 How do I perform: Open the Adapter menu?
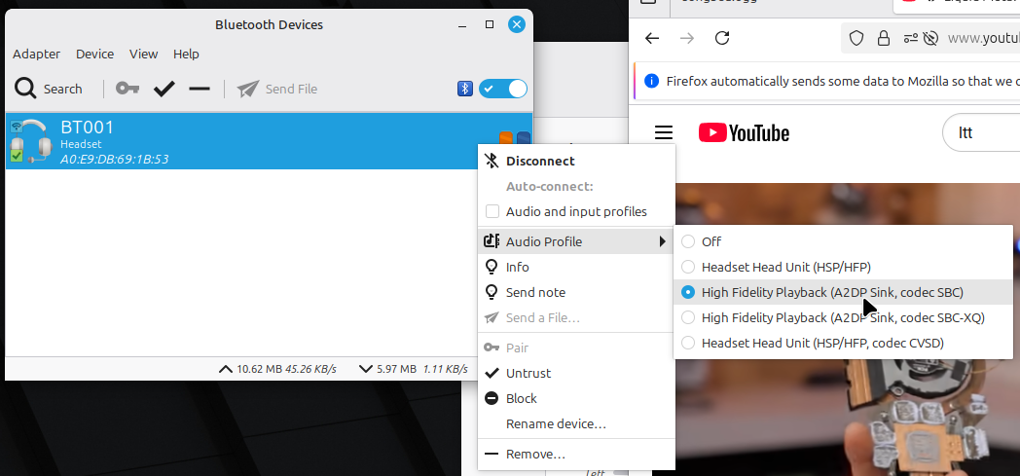36,54
